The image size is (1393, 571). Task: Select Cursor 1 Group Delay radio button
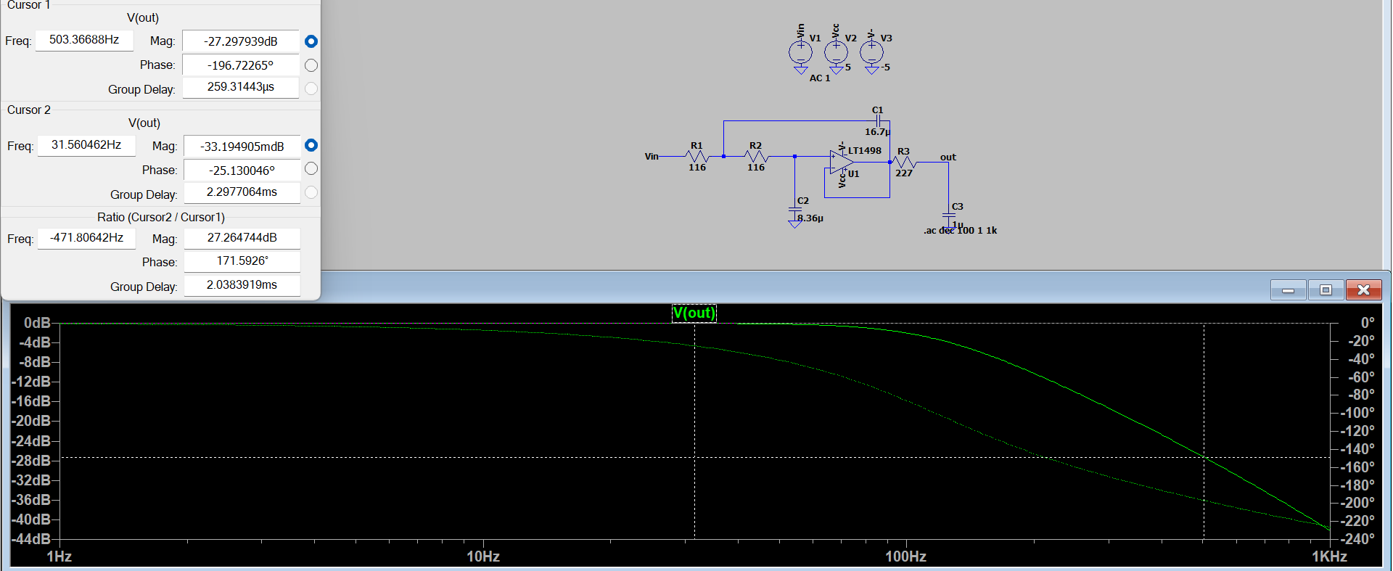(x=311, y=89)
